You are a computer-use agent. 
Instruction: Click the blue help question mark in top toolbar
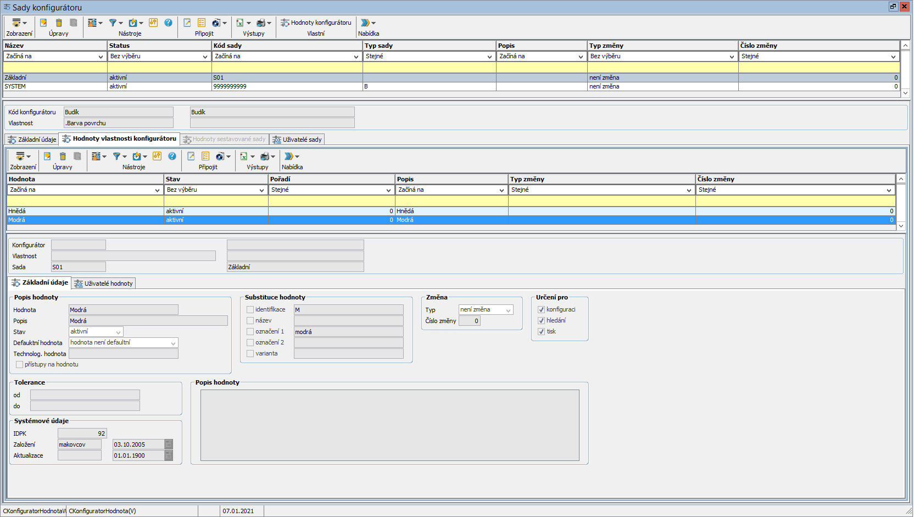coord(168,23)
